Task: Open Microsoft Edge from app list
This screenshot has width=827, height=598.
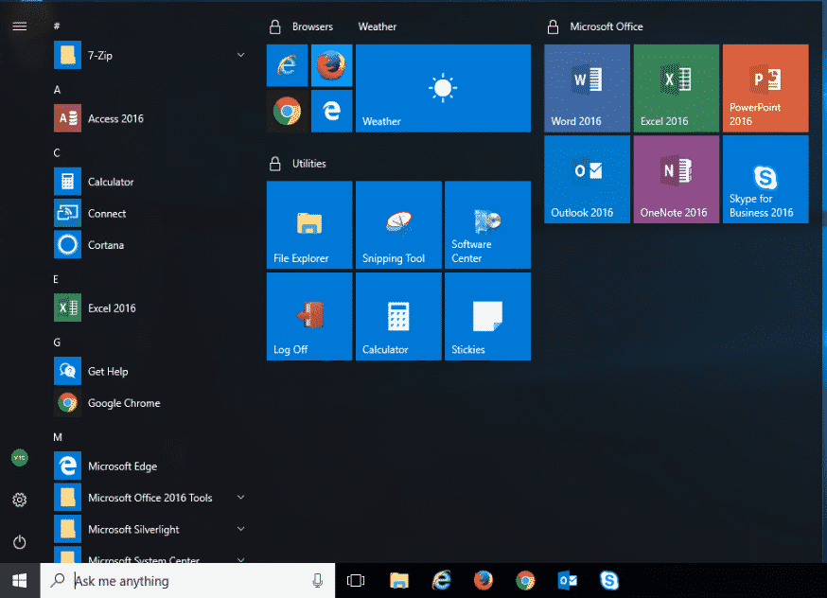Action: [x=150, y=466]
